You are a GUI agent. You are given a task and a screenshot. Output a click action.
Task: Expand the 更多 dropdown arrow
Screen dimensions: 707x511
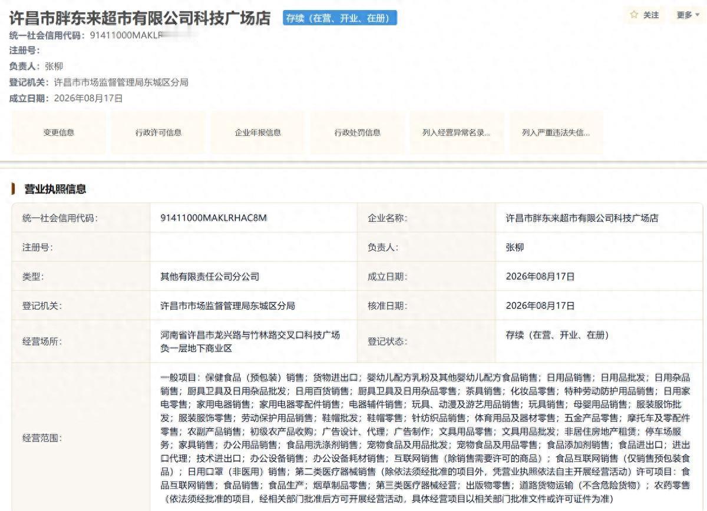point(698,15)
